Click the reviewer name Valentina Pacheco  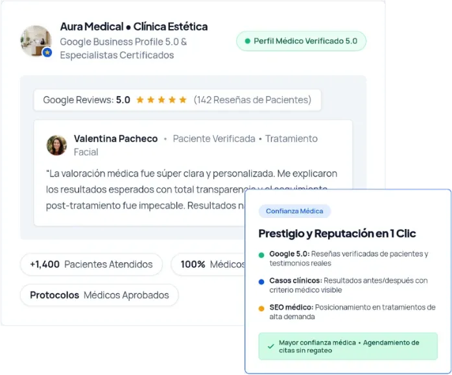(115, 139)
